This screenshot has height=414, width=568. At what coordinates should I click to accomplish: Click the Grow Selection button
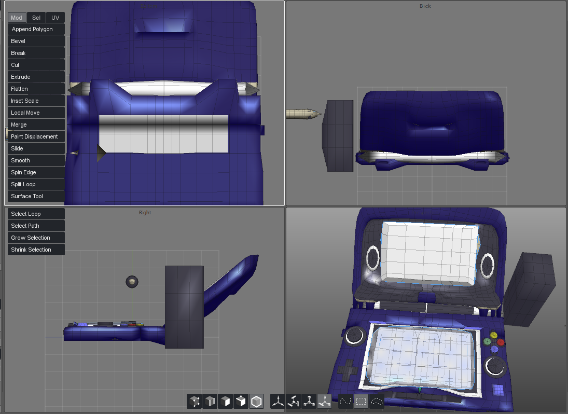[36, 238]
